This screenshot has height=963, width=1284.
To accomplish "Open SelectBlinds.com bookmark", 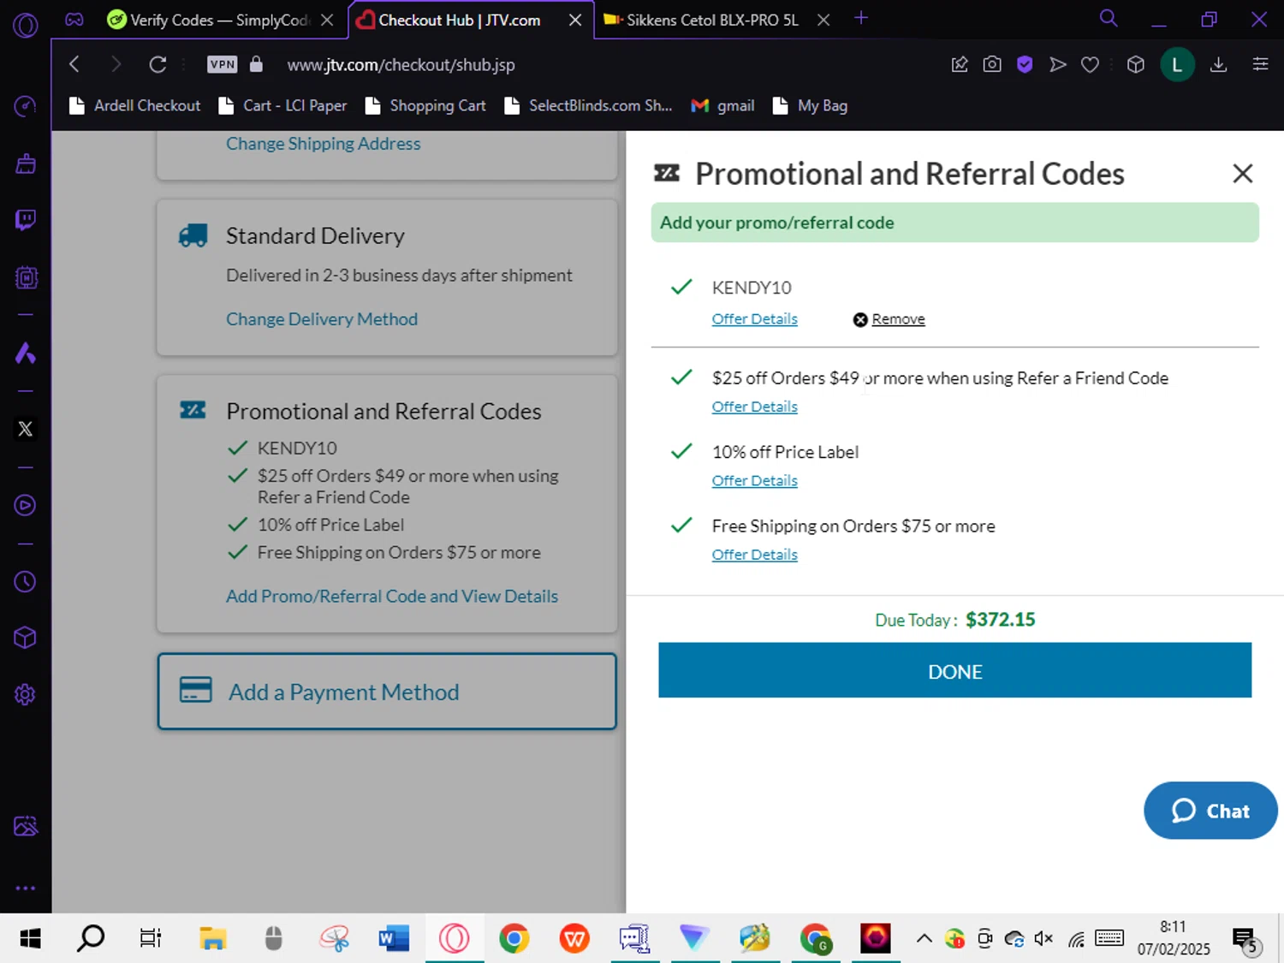I will 588,105.
